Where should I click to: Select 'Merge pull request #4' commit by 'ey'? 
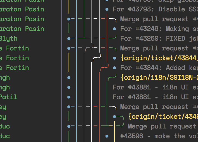point(159,107)
